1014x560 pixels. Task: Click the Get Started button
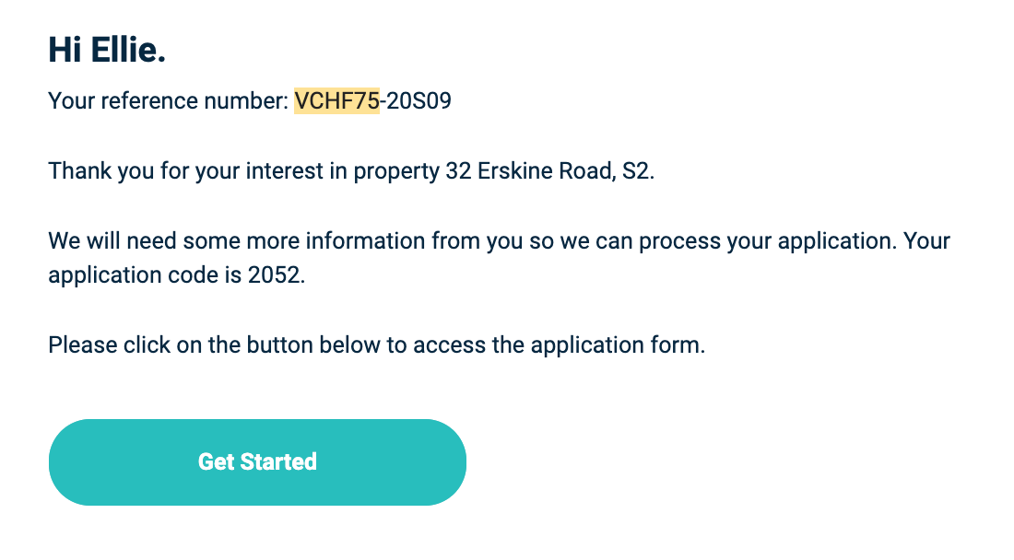(257, 461)
